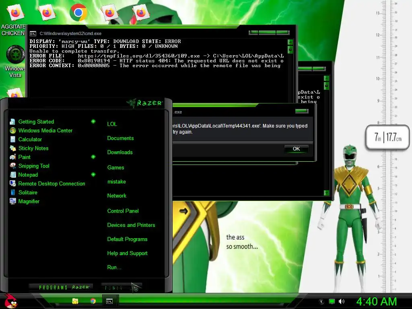Open the Google Chrome desktop icon
This screenshot has width=412, height=309.
tap(78, 12)
